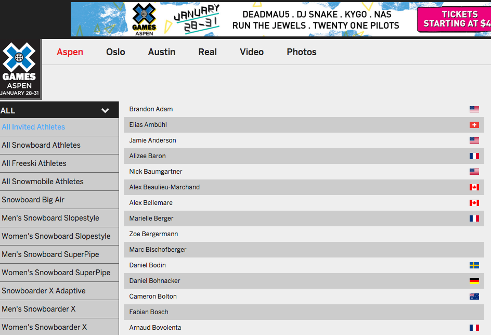Select Snowboard Big Air filter

click(x=59, y=200)
